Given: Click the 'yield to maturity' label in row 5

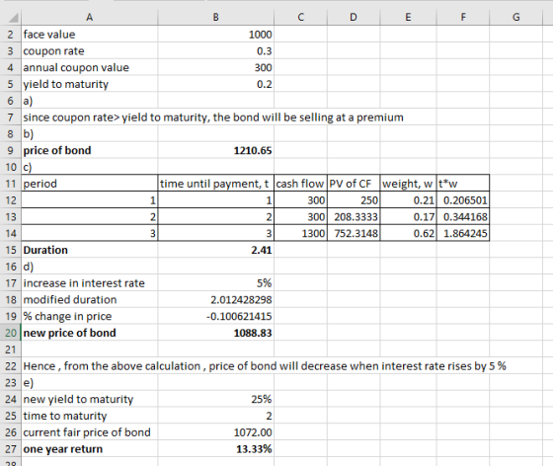Looking at the screenshot, I should click(x=90, y=84).
